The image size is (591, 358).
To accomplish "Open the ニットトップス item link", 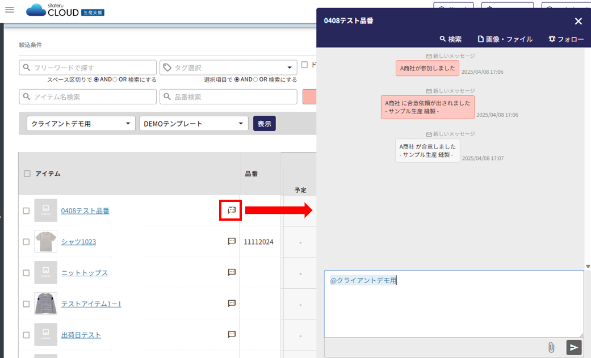I will 84,273.
